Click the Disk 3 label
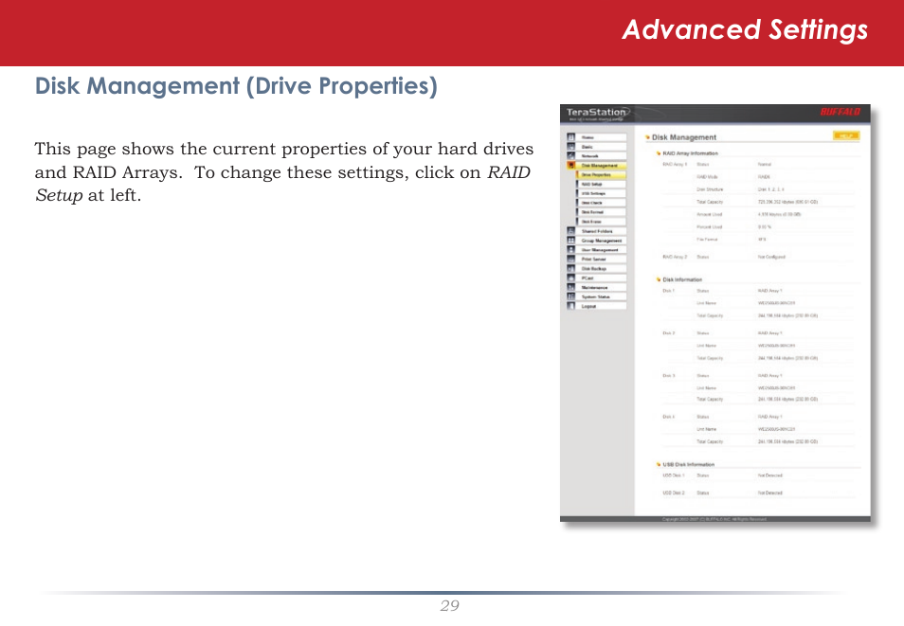The width and height of the screenshot is (904, 626). 668,375
